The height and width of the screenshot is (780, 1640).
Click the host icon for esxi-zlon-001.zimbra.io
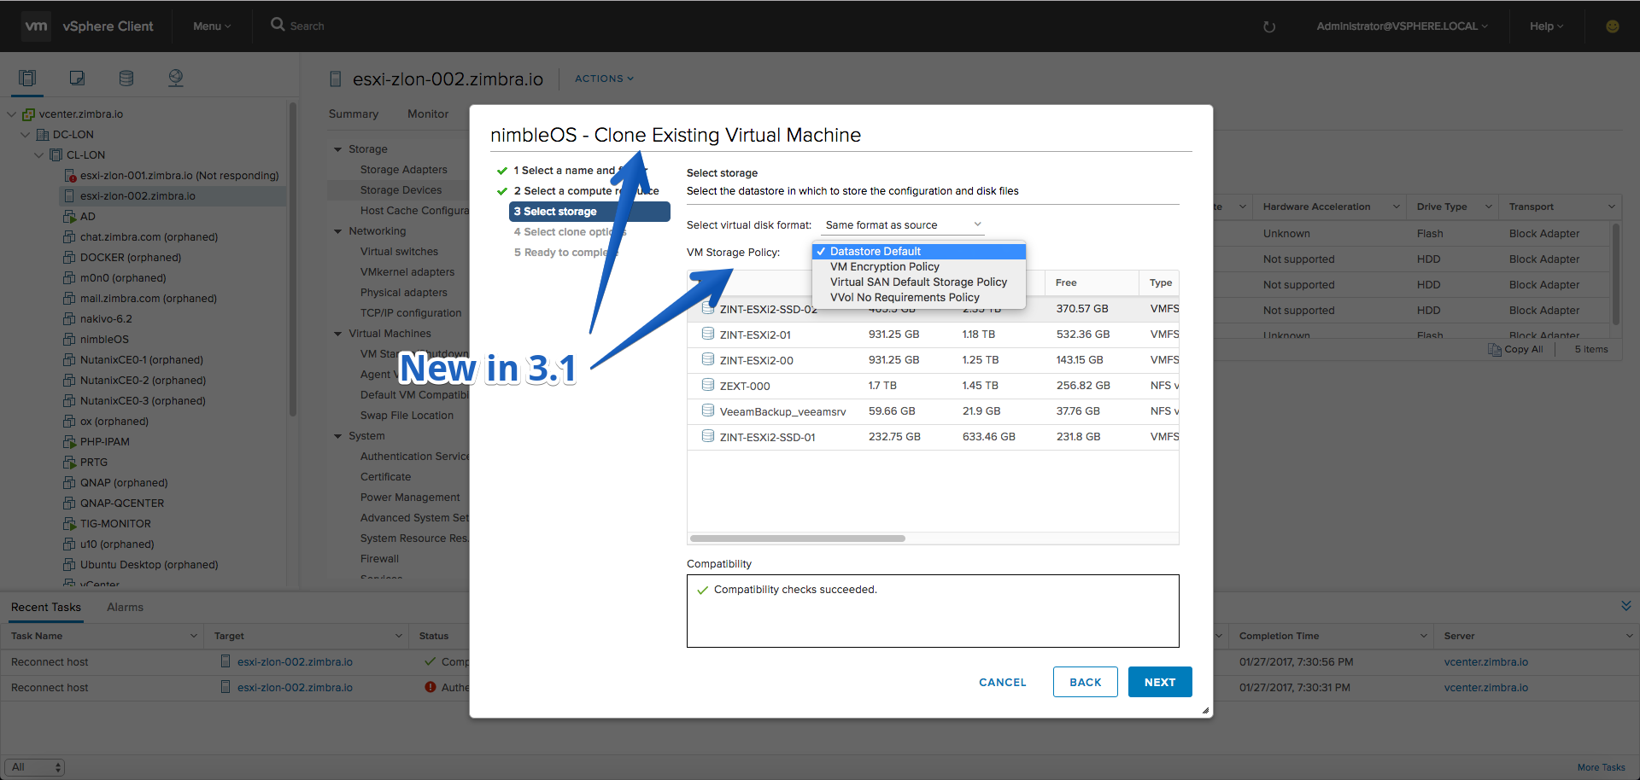coord(70,175)
